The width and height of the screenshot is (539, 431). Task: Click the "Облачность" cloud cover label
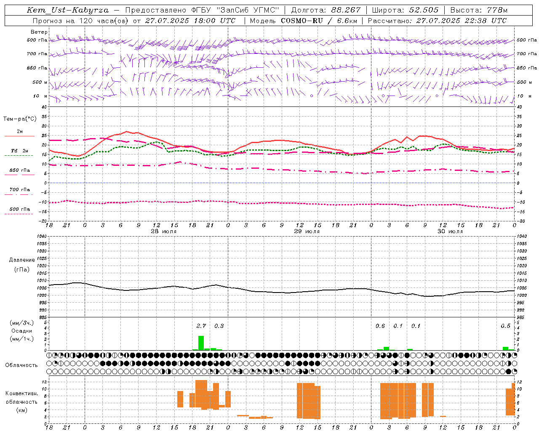tap(21, 365)
